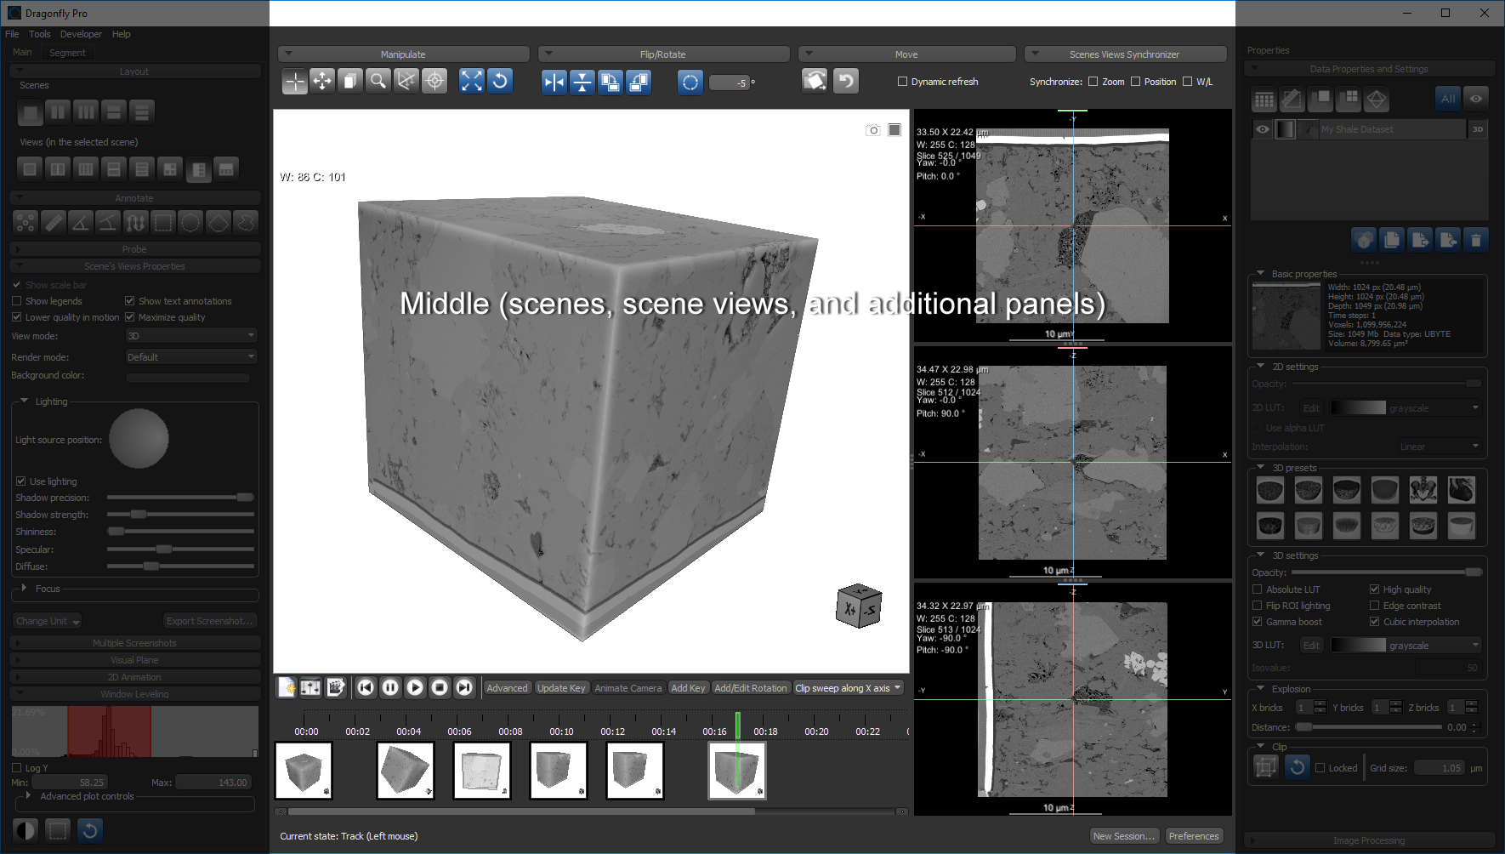Select the Zoom magnifier tool

pyautogui.click(x=378, y=81)
